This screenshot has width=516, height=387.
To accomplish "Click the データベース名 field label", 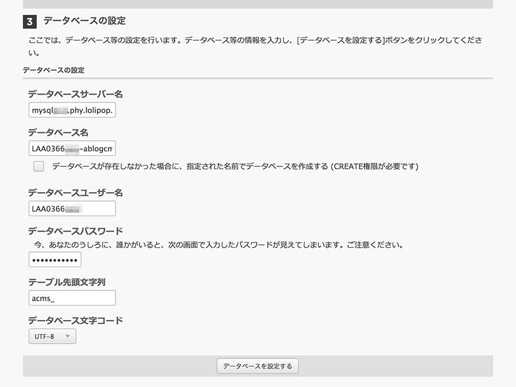I will point(58,132).
